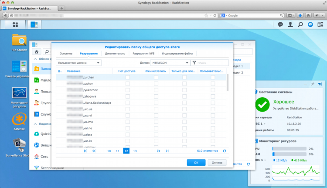The height and width of the screenshot is (188, 327).
Task: Switch to Разрешения NFS tab
Action: click(x=143, y=54)
